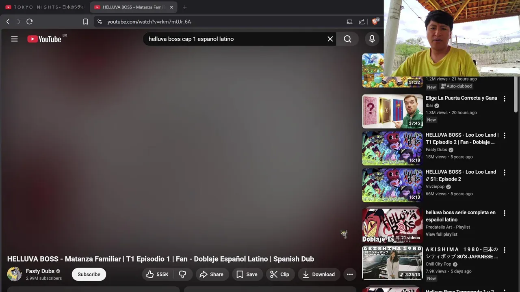Open options for helluva boss serie completa playlist

pyautogui.click(x=505, y=213)
